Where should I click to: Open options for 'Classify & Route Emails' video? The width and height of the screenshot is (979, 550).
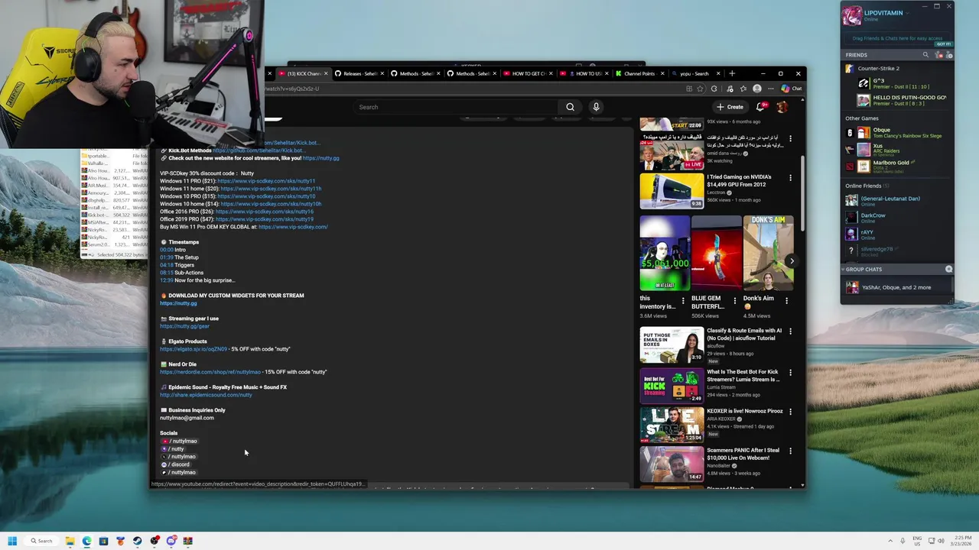[790, 332]
